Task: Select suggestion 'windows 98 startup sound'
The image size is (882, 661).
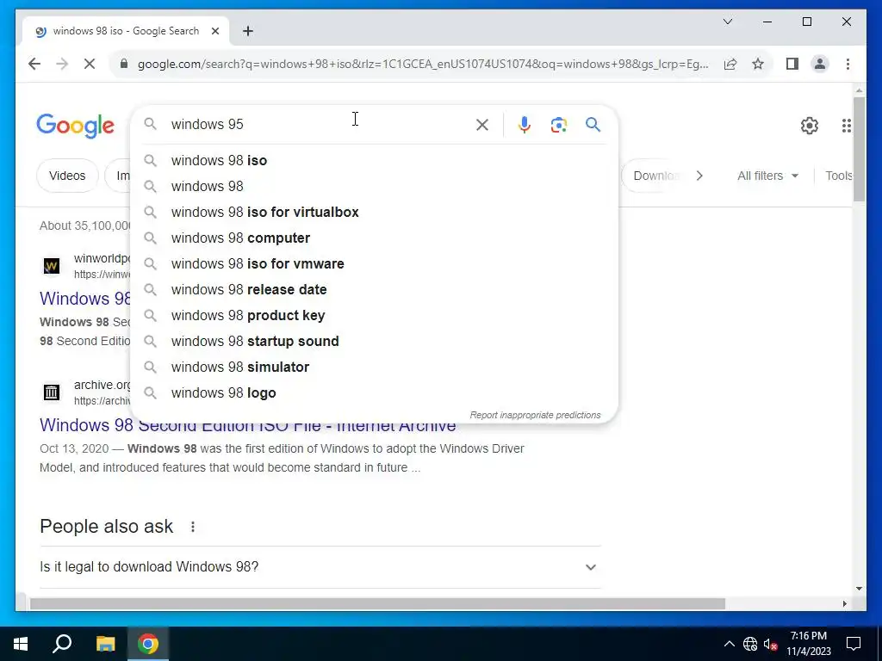Action: pyautogui.click(x=374, y=342)
